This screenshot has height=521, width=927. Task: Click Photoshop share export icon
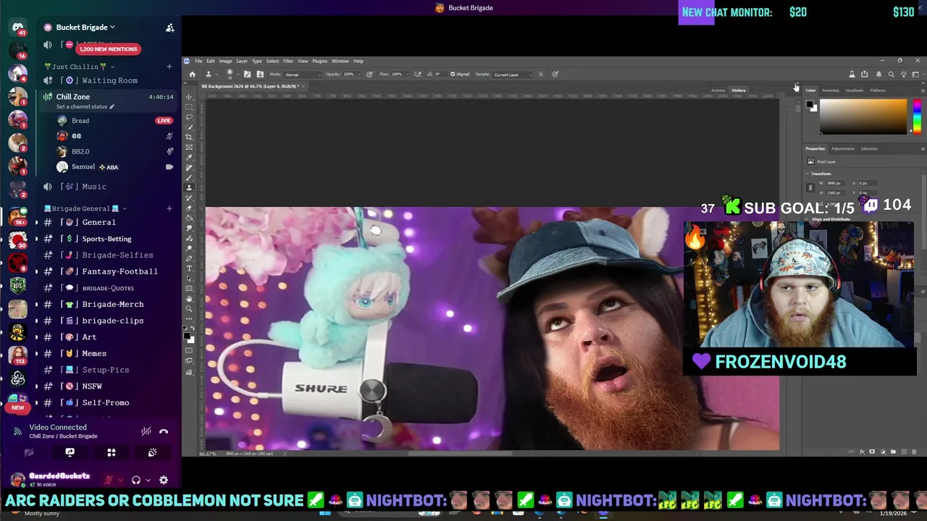click(864, 74)
